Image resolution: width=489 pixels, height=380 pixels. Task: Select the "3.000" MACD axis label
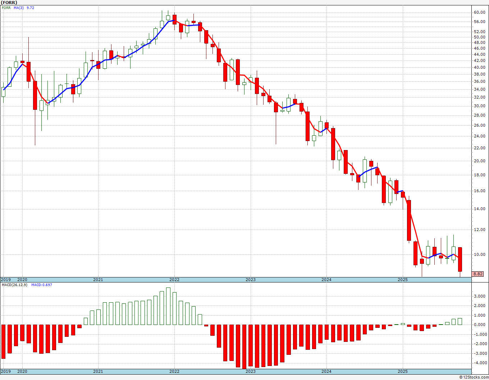pyautogui.click(x=480, y=296)
